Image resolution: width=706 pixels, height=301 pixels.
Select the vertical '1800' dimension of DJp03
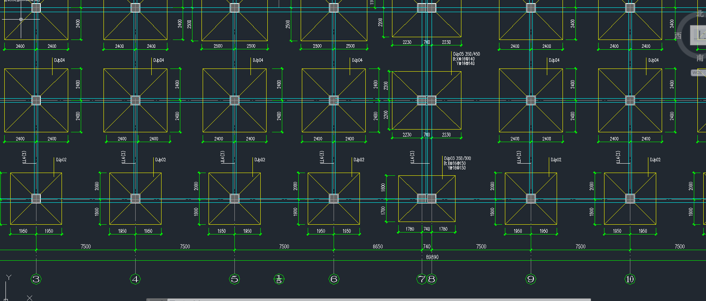(383, 187)
